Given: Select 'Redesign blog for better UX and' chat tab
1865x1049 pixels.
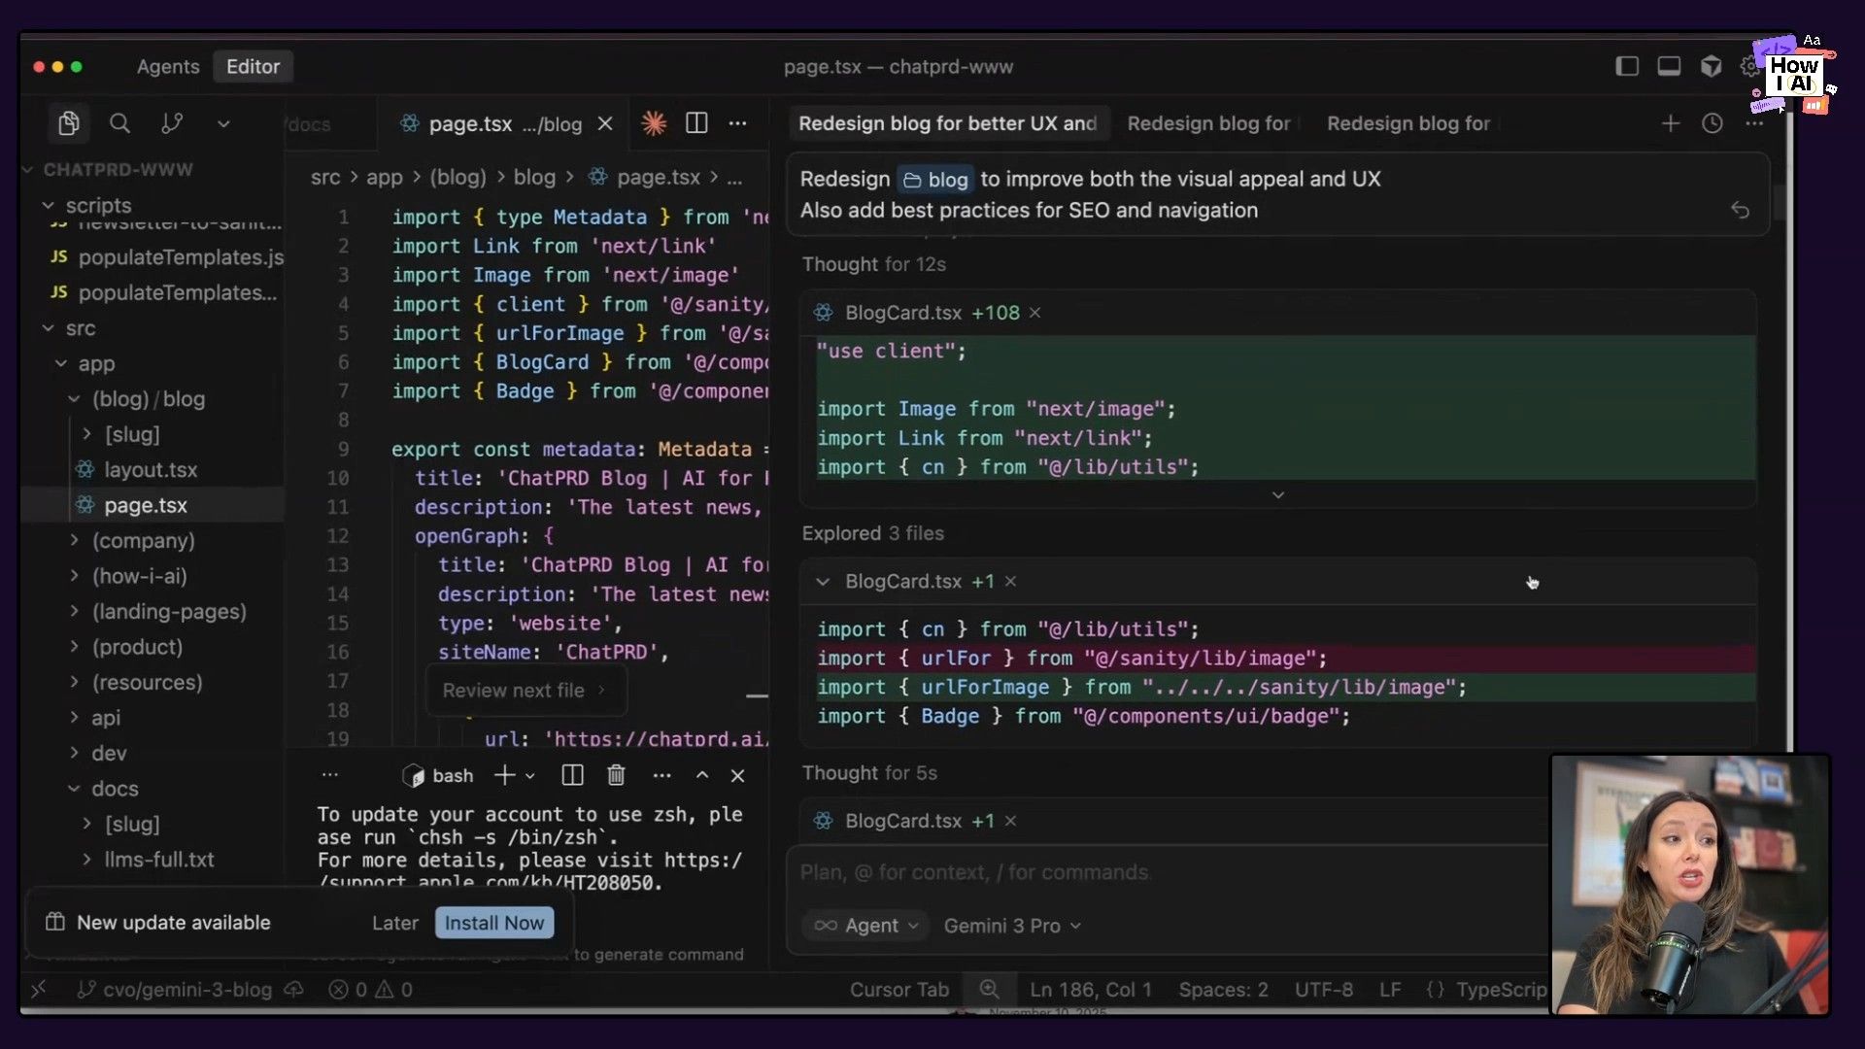Looking at the screenshot, I should coord(947,123).
